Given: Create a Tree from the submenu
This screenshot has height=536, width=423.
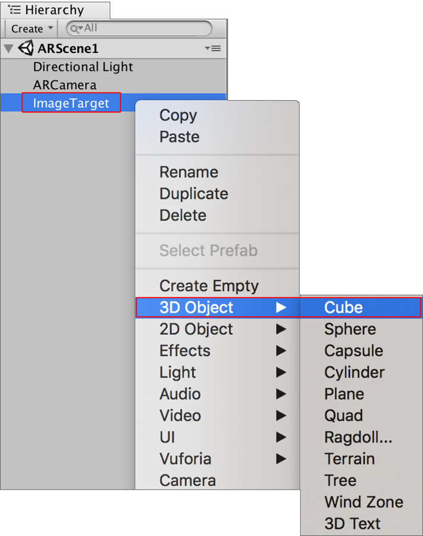Looking at the screenshot, I should coord(361,480).
